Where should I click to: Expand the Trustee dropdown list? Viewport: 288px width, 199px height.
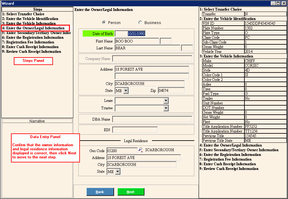click(x=166, y=108)
